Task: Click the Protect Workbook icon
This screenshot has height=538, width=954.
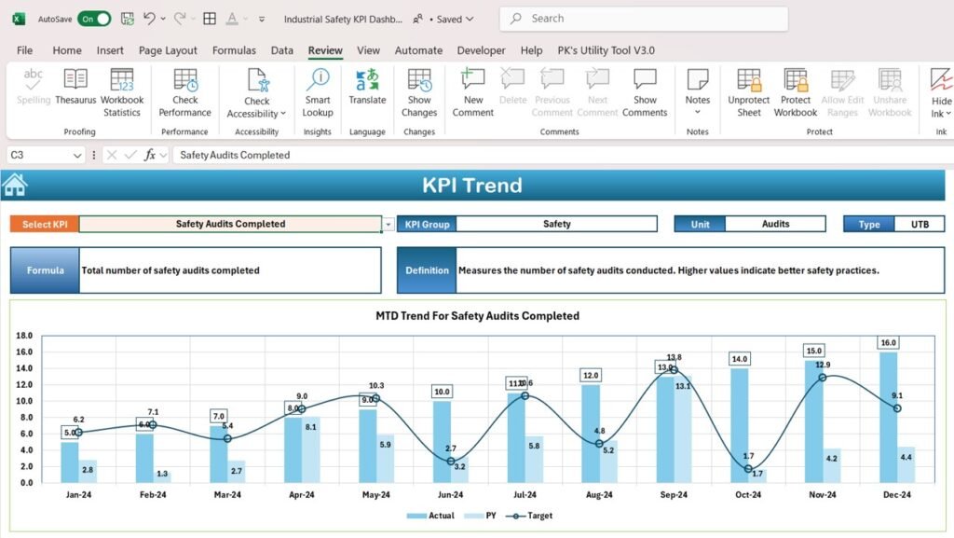Action: [796, 80]
